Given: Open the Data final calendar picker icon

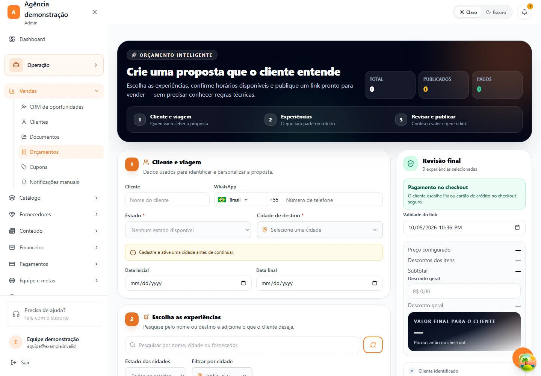Looking at the screenshot, I should pos(375,283).
